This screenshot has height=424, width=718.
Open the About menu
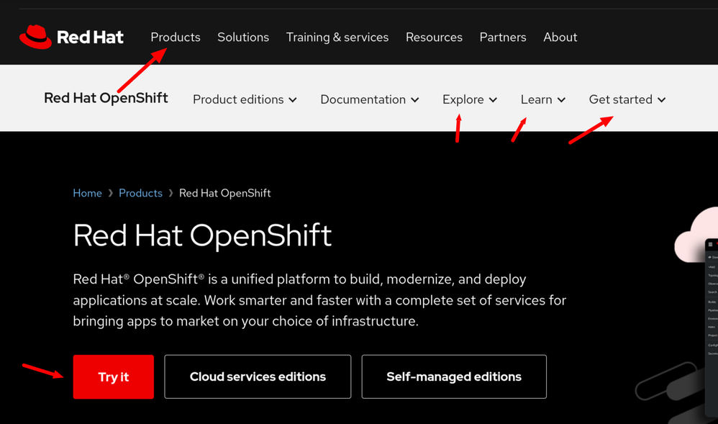coord(560,37)
